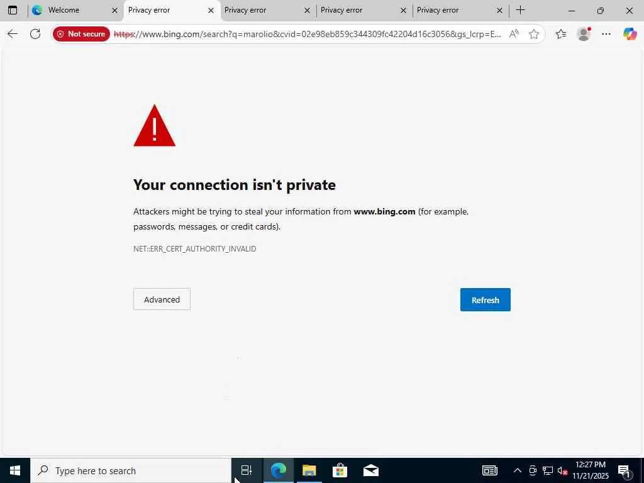644x483 pixels.
Task: Add this page to favorites star
Action: click(x=533, y=34)
